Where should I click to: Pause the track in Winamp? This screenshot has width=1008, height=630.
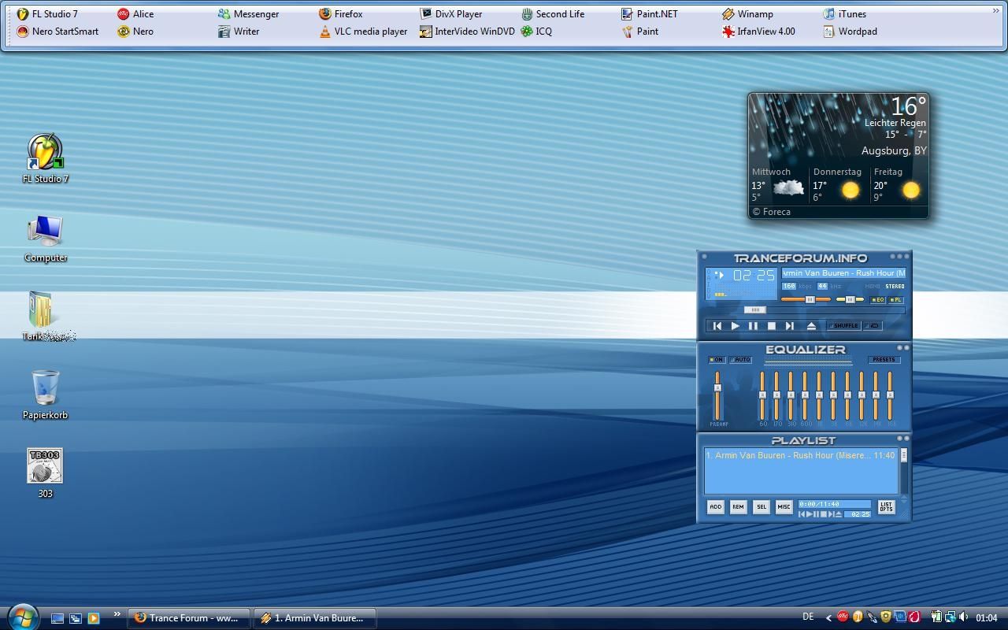753,326
